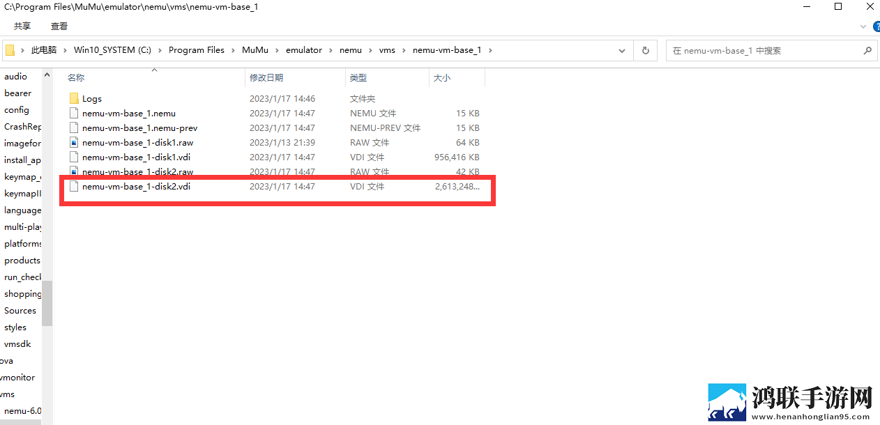This screenshot has width=880, height=425.
Task: Open the 共享 ribbon tab
Action: coord(22,26)
